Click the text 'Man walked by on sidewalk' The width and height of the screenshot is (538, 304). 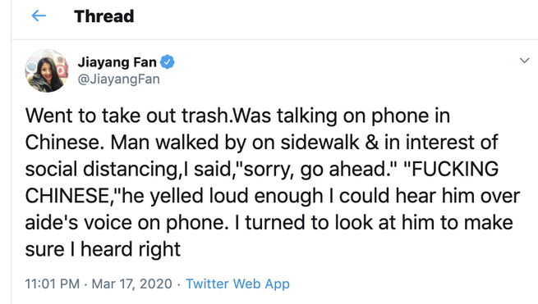[x=235, y=143]
